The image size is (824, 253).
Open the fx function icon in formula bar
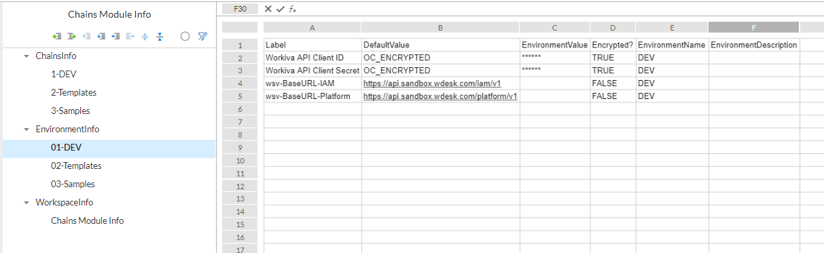[x=292, y=9]
